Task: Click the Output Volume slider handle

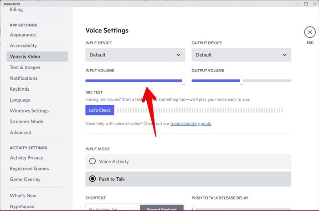Action: (241, 81)
